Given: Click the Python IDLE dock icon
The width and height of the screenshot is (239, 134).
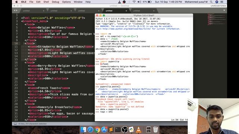Looking at the screenshot, I should 131,130.
